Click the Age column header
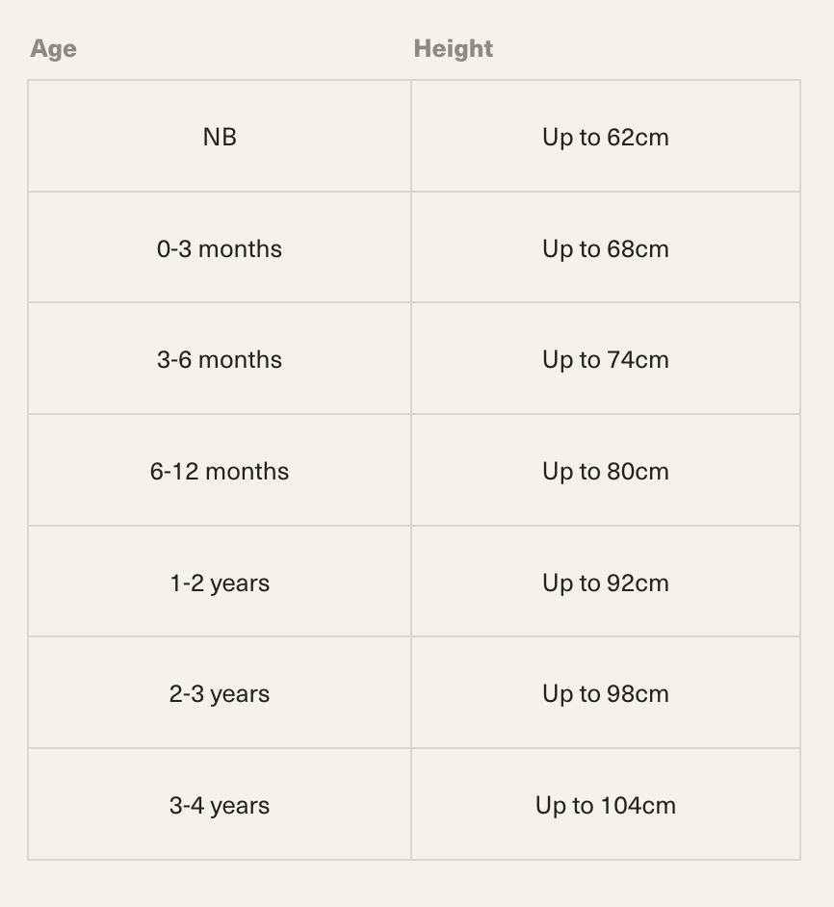This screenshot has height=907, width=834. click(x=54, y=49)
